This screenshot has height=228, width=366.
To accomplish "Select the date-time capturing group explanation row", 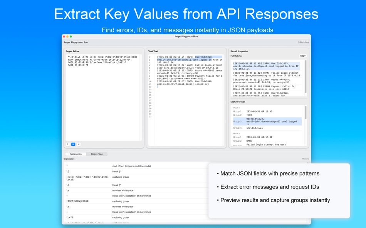I will [x=136, y=178].
